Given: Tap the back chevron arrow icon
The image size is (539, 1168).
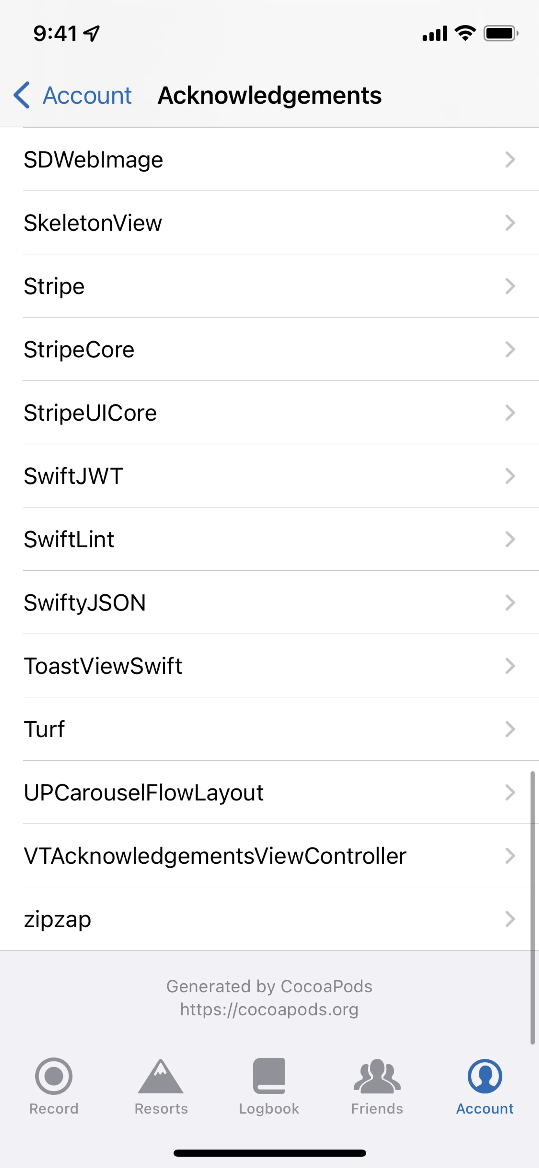Looking at the screenshot, I should [22, 95].
